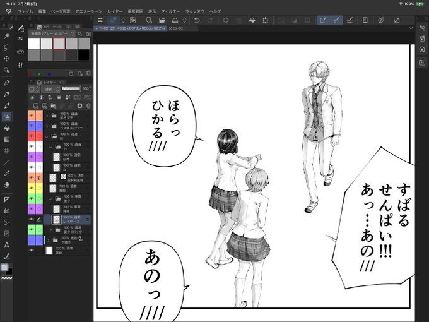Open the canvas tab list chevron
Viewport: 429px width, 322px height.
[x=411, y=28]
